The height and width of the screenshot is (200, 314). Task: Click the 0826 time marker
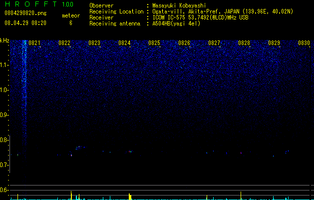pyautogui.click(x=184, y=43)
